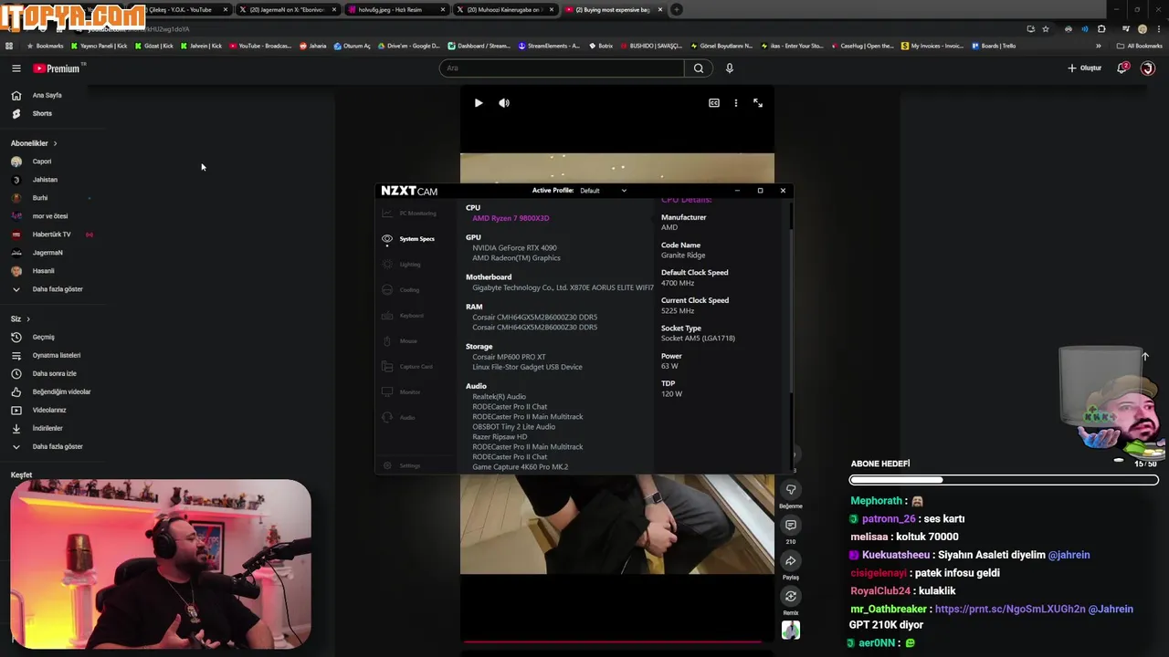Select Realtek(R) Audio entry
The image size is (1169, 657).
tap(499, 397)
